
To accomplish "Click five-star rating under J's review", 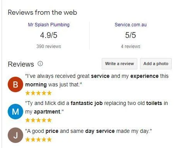I will pyautogui.click(x=39, y=139).
